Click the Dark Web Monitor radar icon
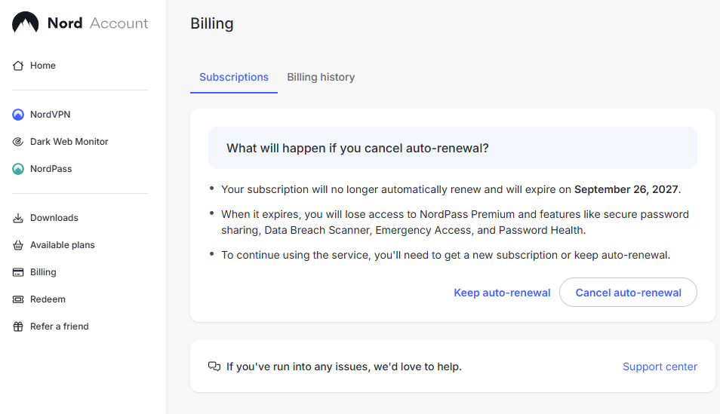 [x=18, y=142]
